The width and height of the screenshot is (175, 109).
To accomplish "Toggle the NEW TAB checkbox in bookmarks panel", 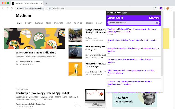I will 150,18.
